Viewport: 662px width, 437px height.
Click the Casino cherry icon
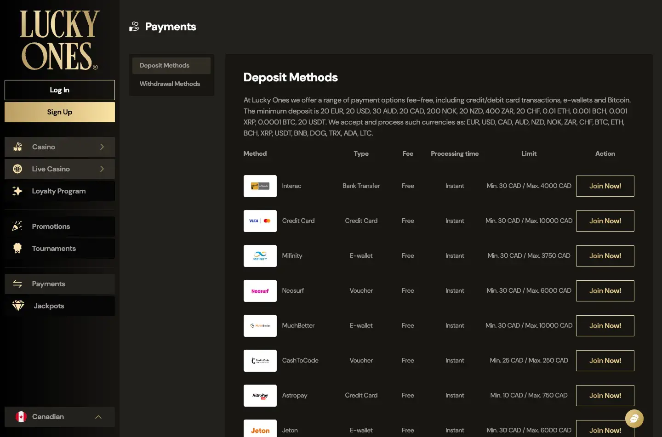pyautogui.click(x=17, y=147)
